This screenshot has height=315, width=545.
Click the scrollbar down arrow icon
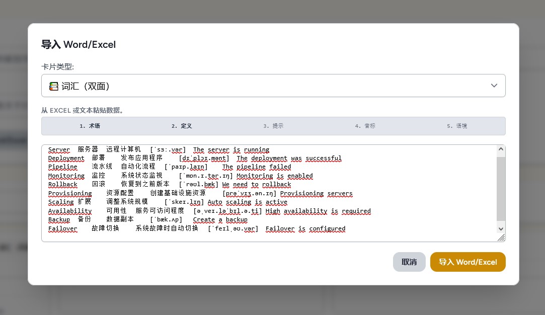click(501, 228)
